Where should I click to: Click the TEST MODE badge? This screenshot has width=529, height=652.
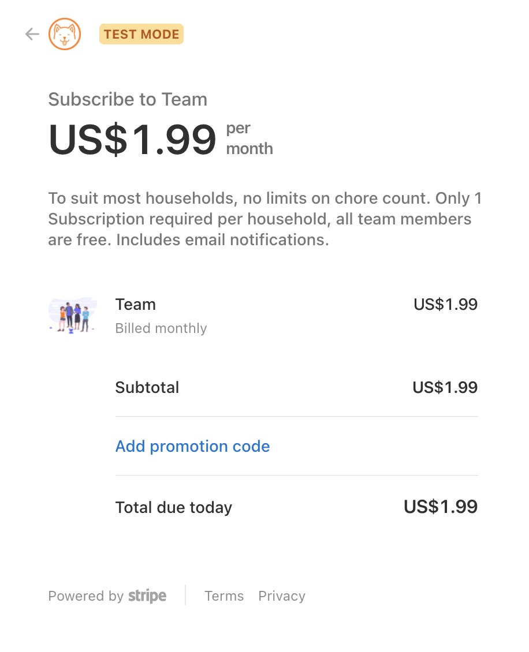tap(141, 34)
